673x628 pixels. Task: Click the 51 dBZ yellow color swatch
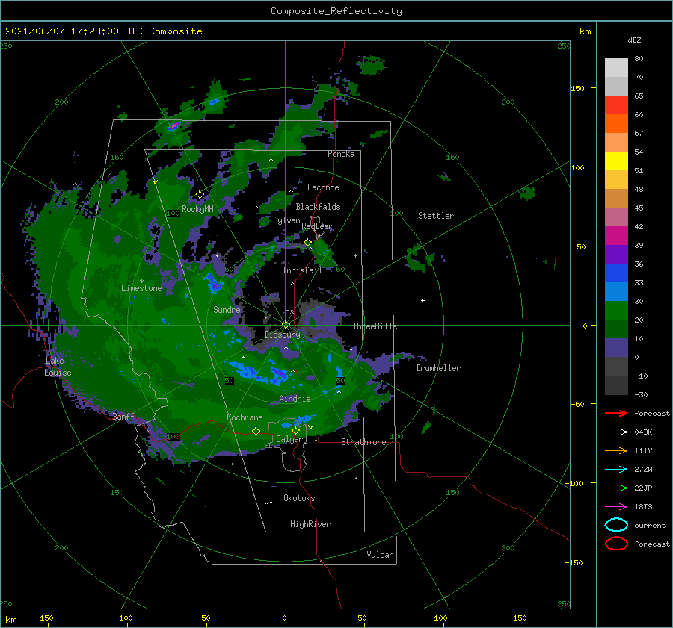coord(616,161)
